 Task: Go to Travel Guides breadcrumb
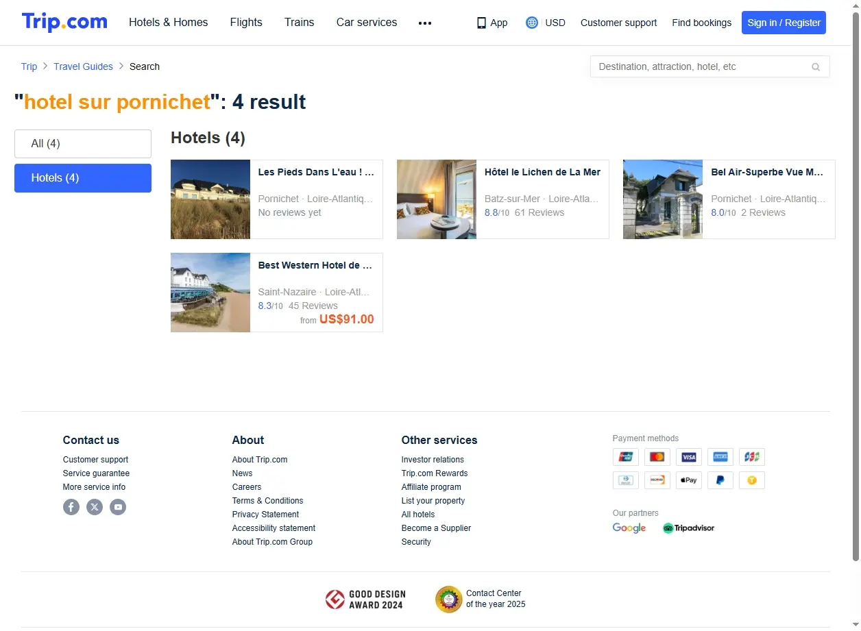pos(83,66)
